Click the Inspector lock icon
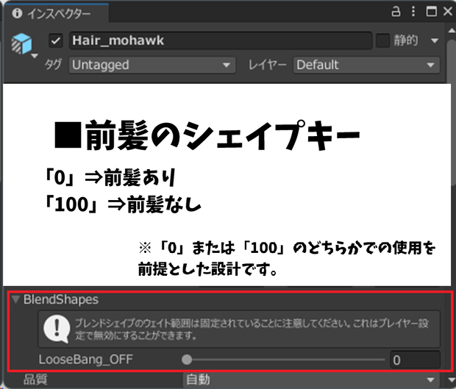Viewport: 456px width, 389px height. pyautogui.click(x=396, y=12)
